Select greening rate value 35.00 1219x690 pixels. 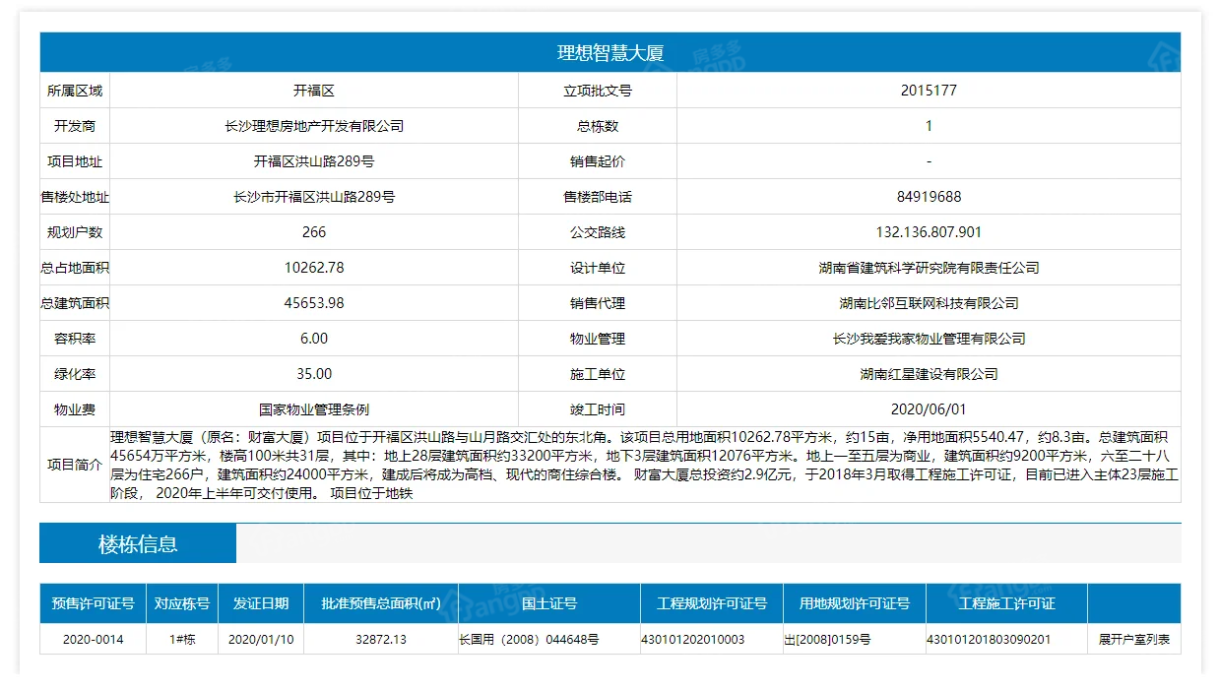click(x=314, y=374)
